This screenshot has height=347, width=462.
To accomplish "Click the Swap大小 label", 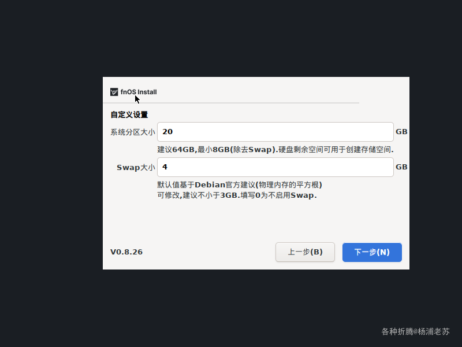I will (x=136, y=168).
